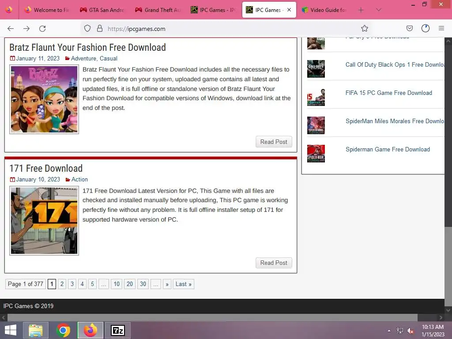
Task: Reload the current page
Action: click(42, 29)
